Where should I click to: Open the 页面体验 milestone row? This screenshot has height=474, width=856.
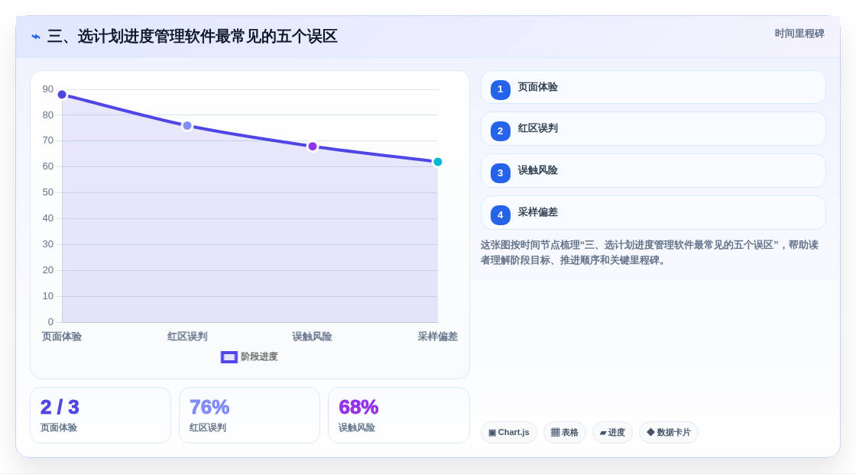653,87
